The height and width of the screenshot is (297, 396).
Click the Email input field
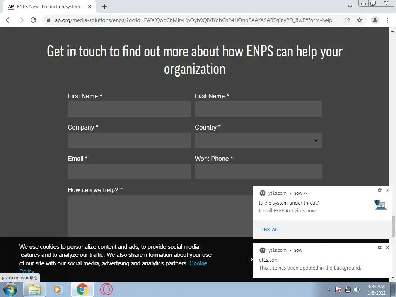pos(129,172)
